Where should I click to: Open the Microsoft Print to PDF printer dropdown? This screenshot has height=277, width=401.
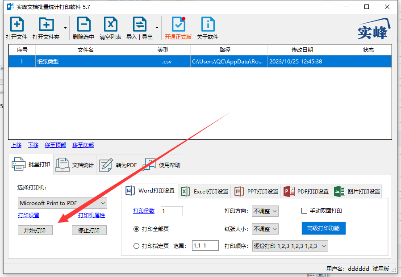click(63, 203)
